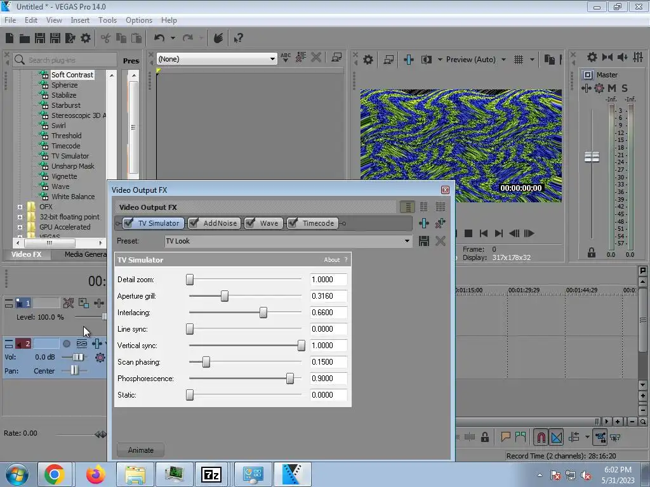The width and height of the screenshot is (650, 487).
Task: Click the Search plug-ins field
Action: tap(65, 60)
